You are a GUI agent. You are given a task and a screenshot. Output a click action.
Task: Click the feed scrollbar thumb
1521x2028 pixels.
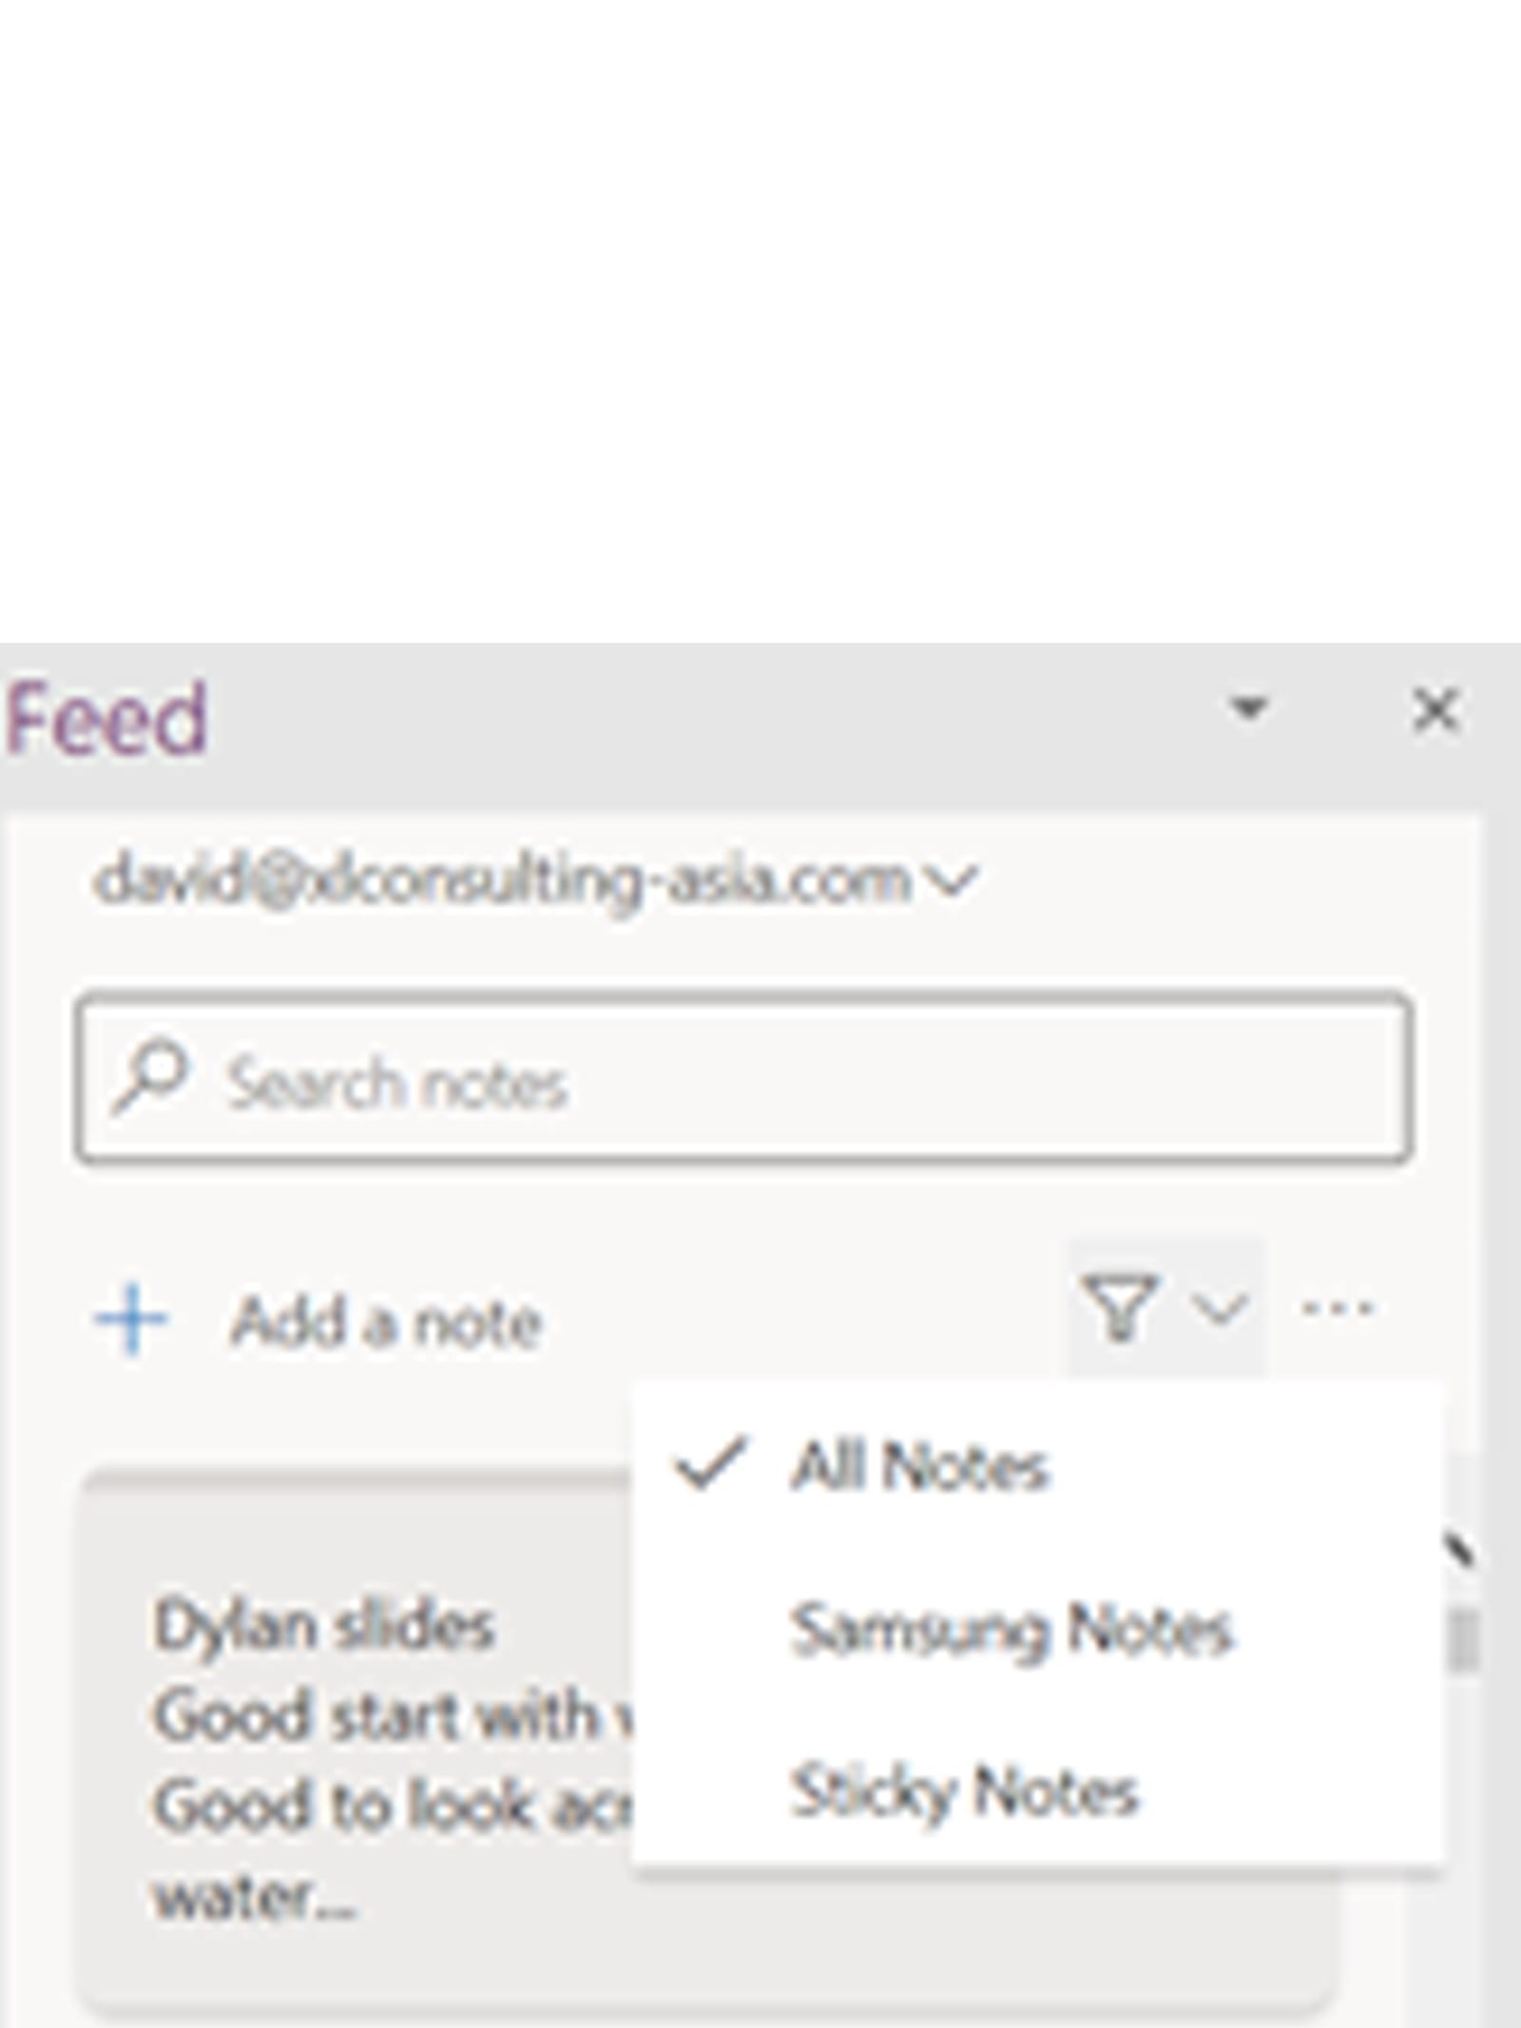pos(1463,1638)
